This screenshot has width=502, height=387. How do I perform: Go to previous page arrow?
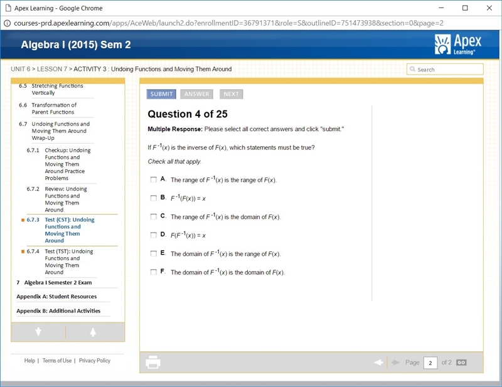coord(378,363)
